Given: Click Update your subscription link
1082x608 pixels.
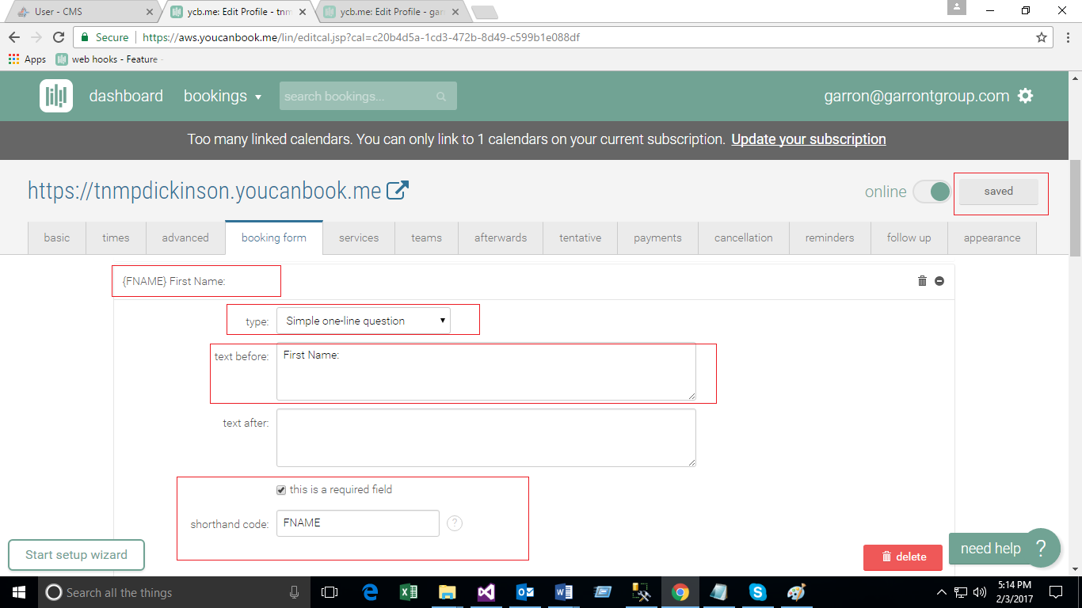Looking at the screenshot, I should pyautogui.click(x=808, y=139).
